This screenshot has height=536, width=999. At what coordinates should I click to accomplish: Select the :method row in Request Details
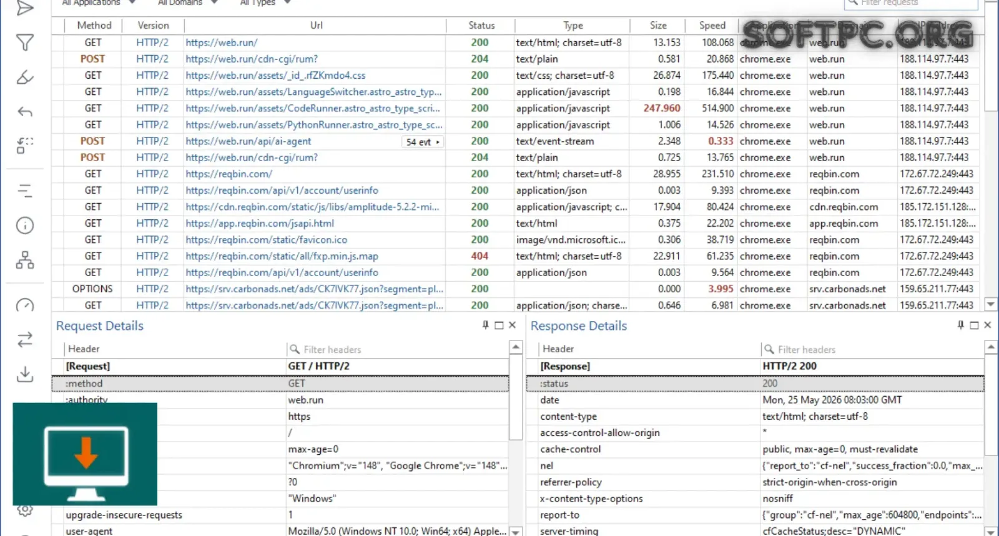click(x=280, y=384)
